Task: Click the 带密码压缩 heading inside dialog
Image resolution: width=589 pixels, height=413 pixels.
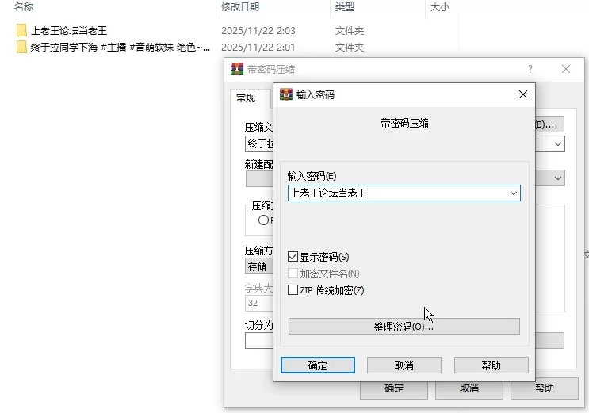Action: [404, 123]
